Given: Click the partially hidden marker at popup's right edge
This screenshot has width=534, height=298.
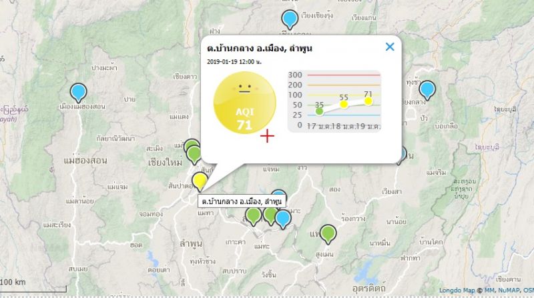Looking at the screenshot, I should 400,155.
